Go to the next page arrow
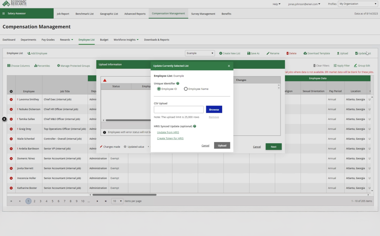The height and width of the screenshot is (236, 380). [97, 201]
